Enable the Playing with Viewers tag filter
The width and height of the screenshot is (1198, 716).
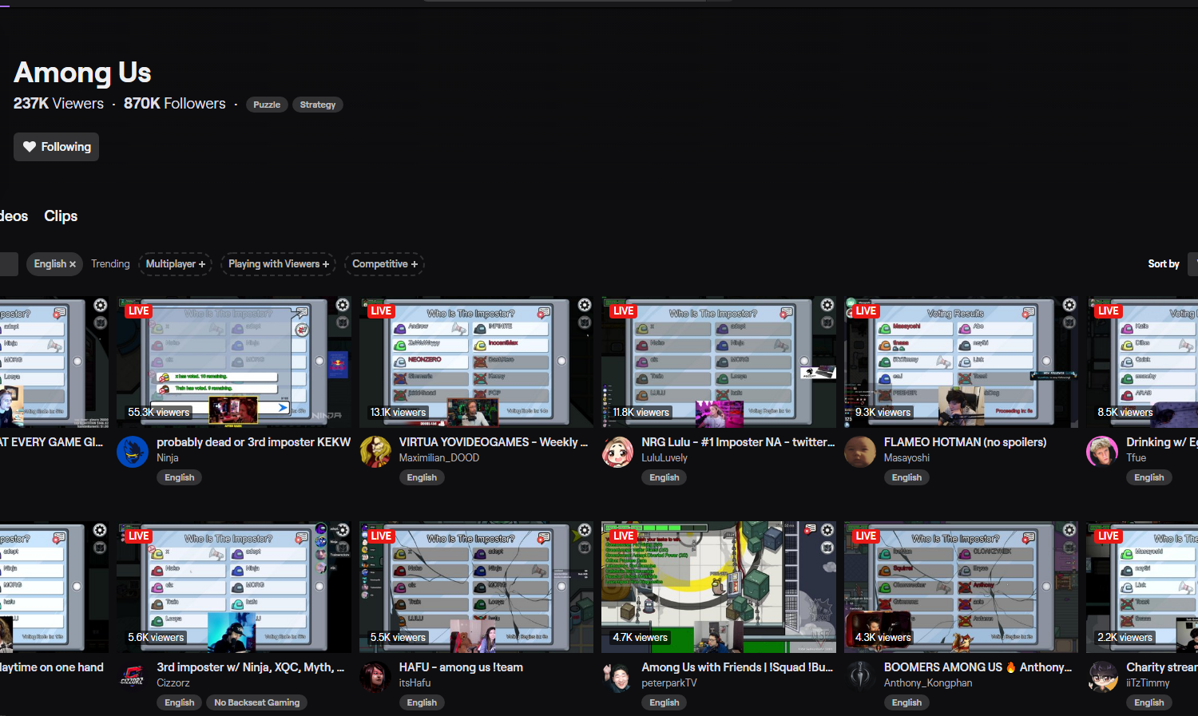pyautogui.click(x=278, y=264)
